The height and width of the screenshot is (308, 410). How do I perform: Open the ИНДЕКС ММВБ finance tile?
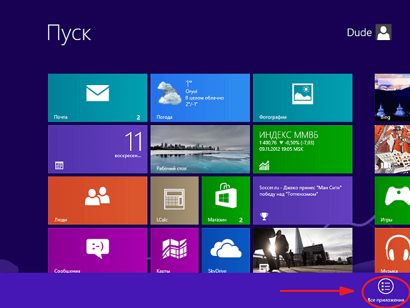[302, 148]
